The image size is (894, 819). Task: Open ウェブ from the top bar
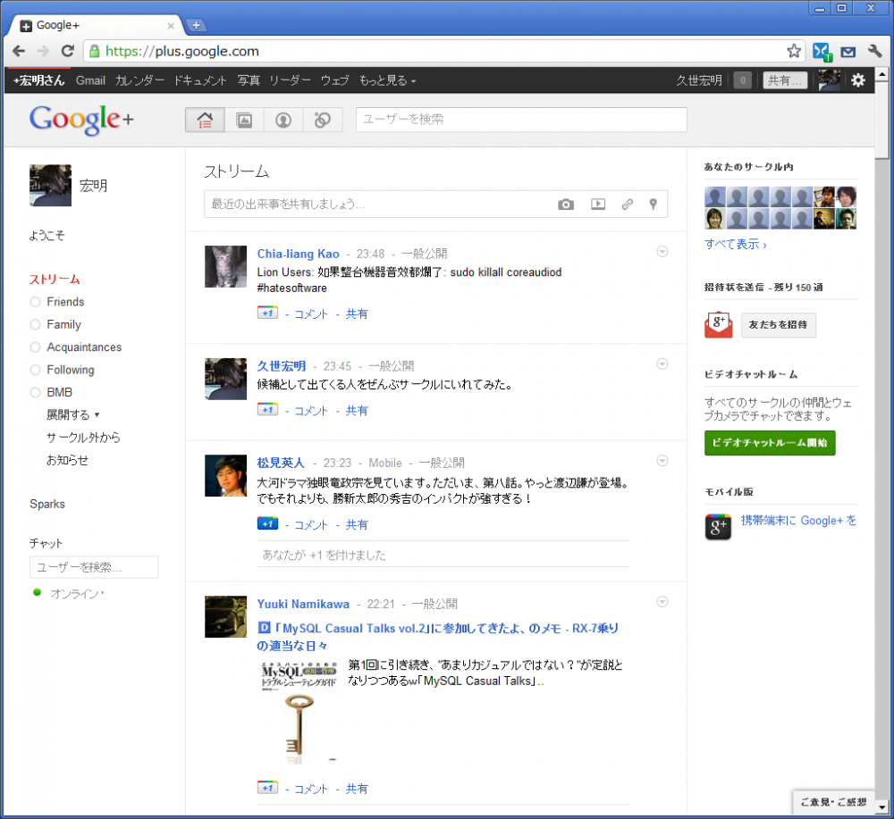[334, 80]
